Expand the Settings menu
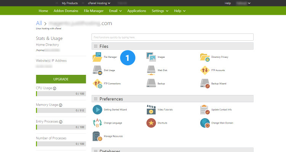This screenshot has height=152, width=286. (160, 11)
